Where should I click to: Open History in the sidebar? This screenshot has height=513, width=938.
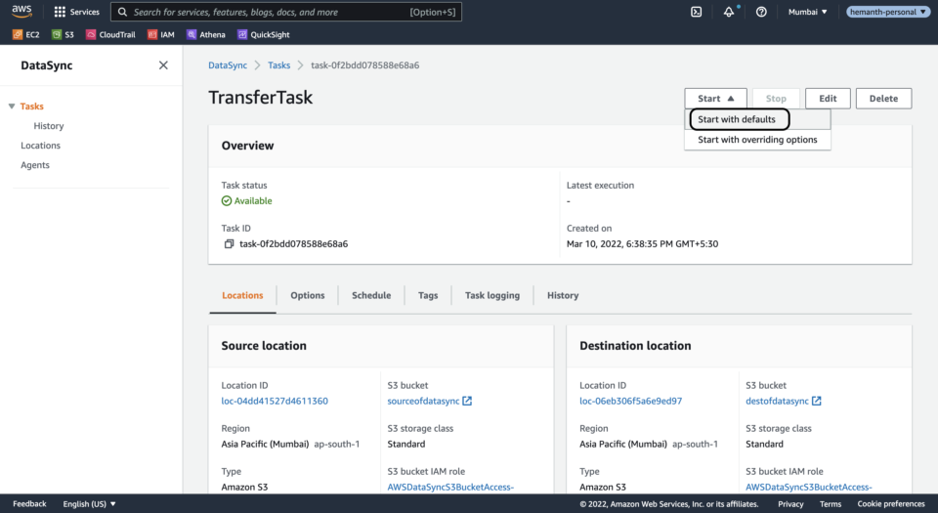coord(49,126)
